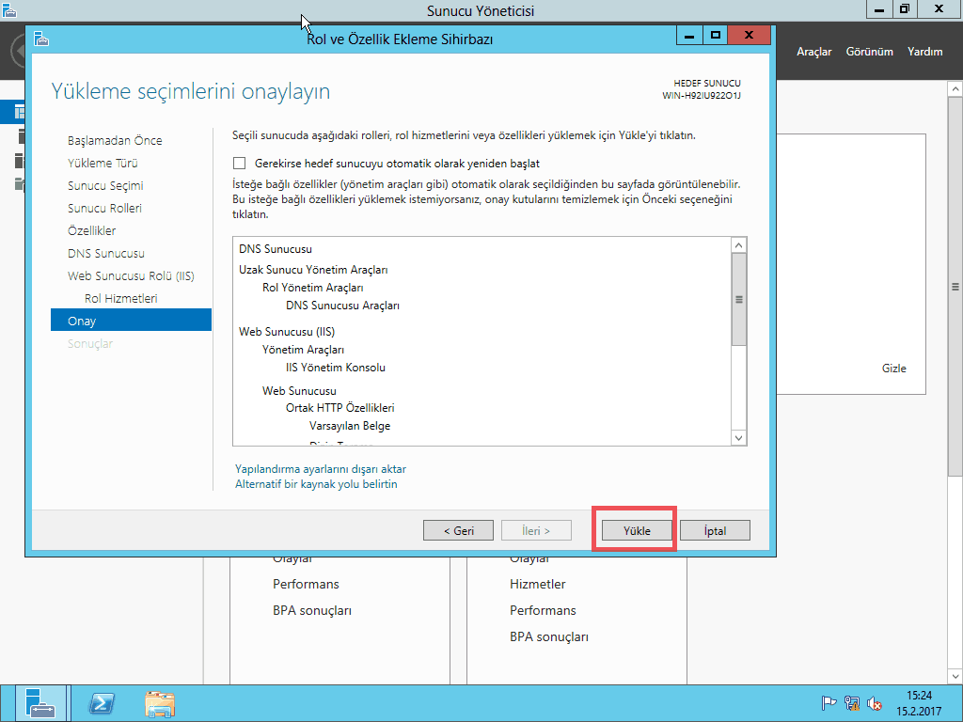963x722 pixels.
Task: Launch PowerShell from the taskbar
Action: [102, 703]
